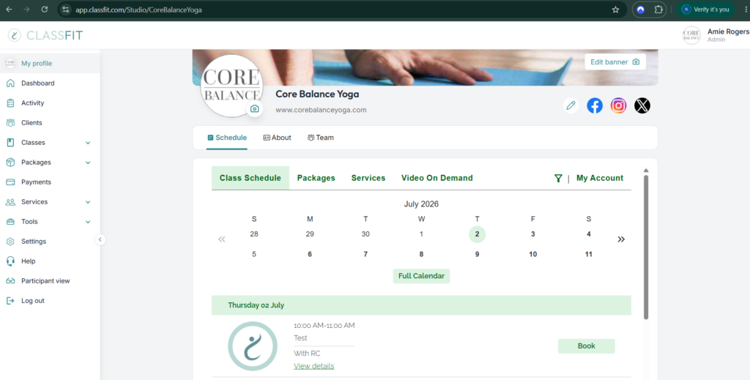Click the Tools briefcase icon
The image size is (750, 380).
tap(10, 222)
